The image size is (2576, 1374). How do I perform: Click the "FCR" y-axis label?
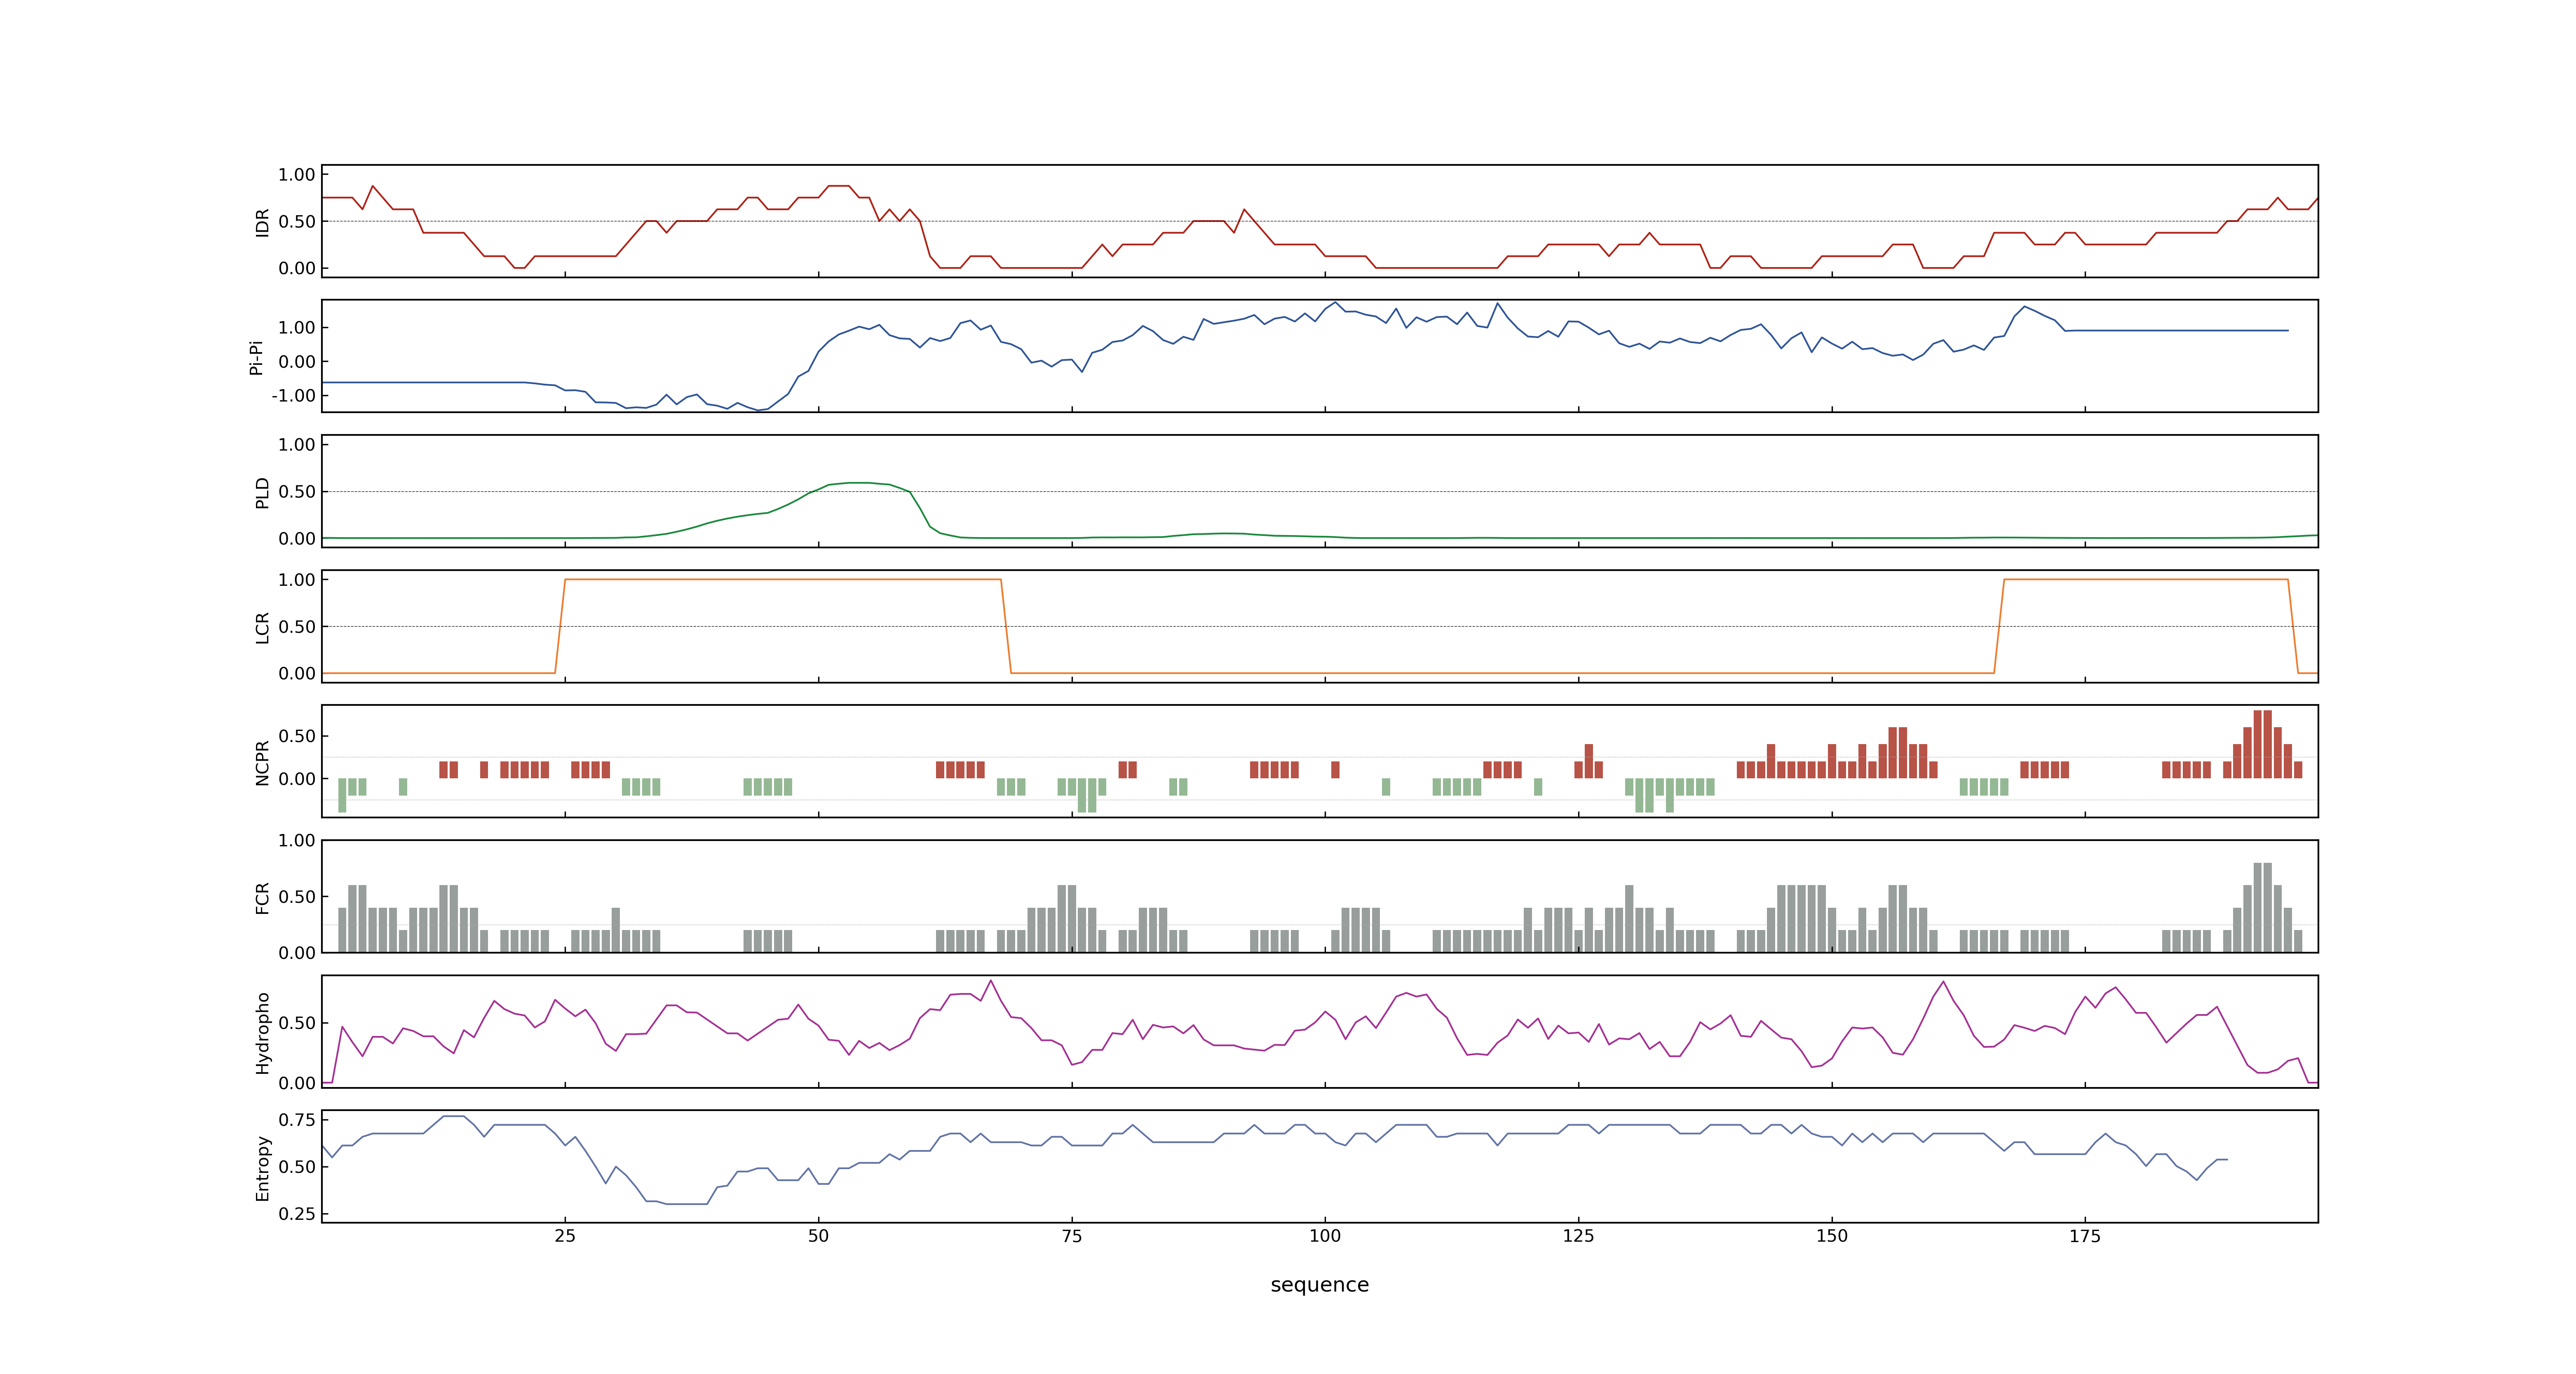pyautogui.click(x=263, y=897)
